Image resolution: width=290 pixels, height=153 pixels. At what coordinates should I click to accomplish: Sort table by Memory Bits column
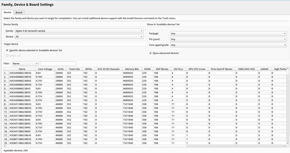pos(132,69)
